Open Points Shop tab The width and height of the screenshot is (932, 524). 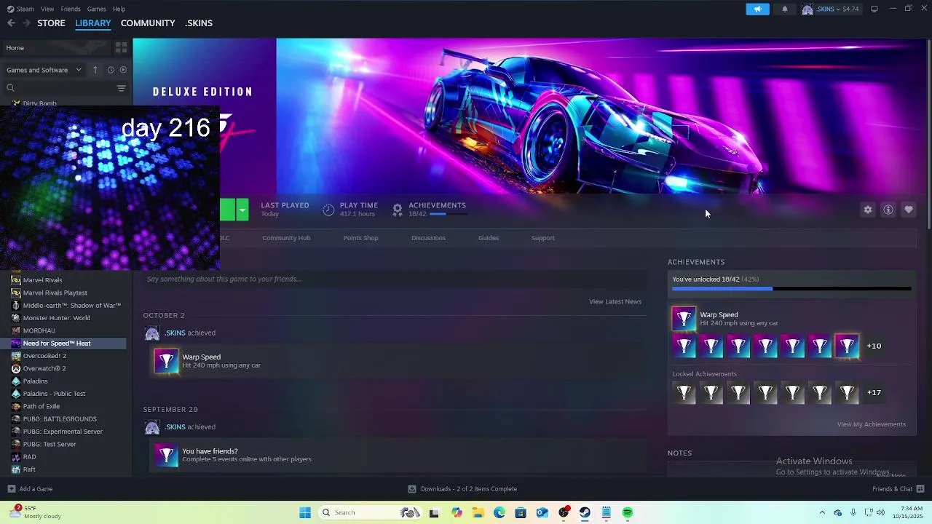pos(360,238)
